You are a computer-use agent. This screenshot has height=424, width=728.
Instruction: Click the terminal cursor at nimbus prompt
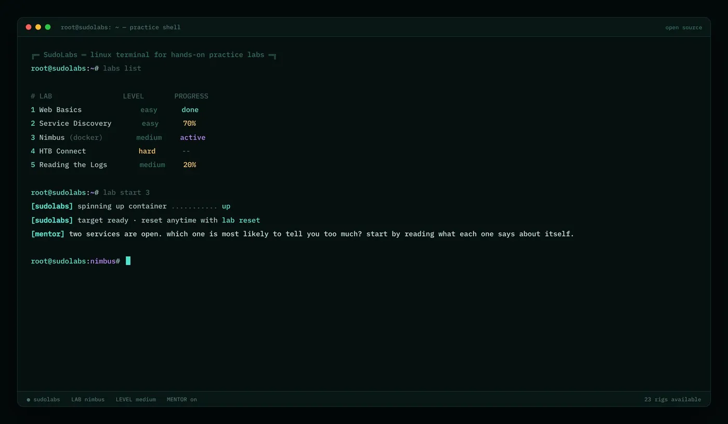(128, 261)
